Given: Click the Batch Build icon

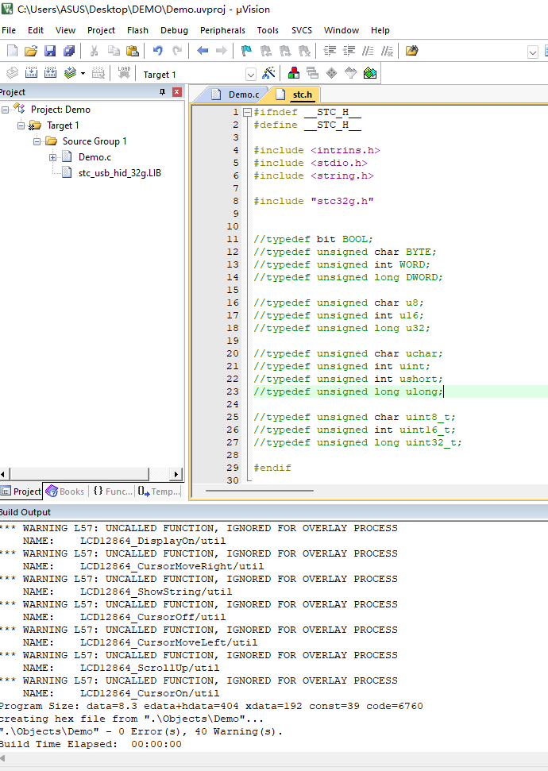Looking at the screenshot, I should tap(71, 73).
